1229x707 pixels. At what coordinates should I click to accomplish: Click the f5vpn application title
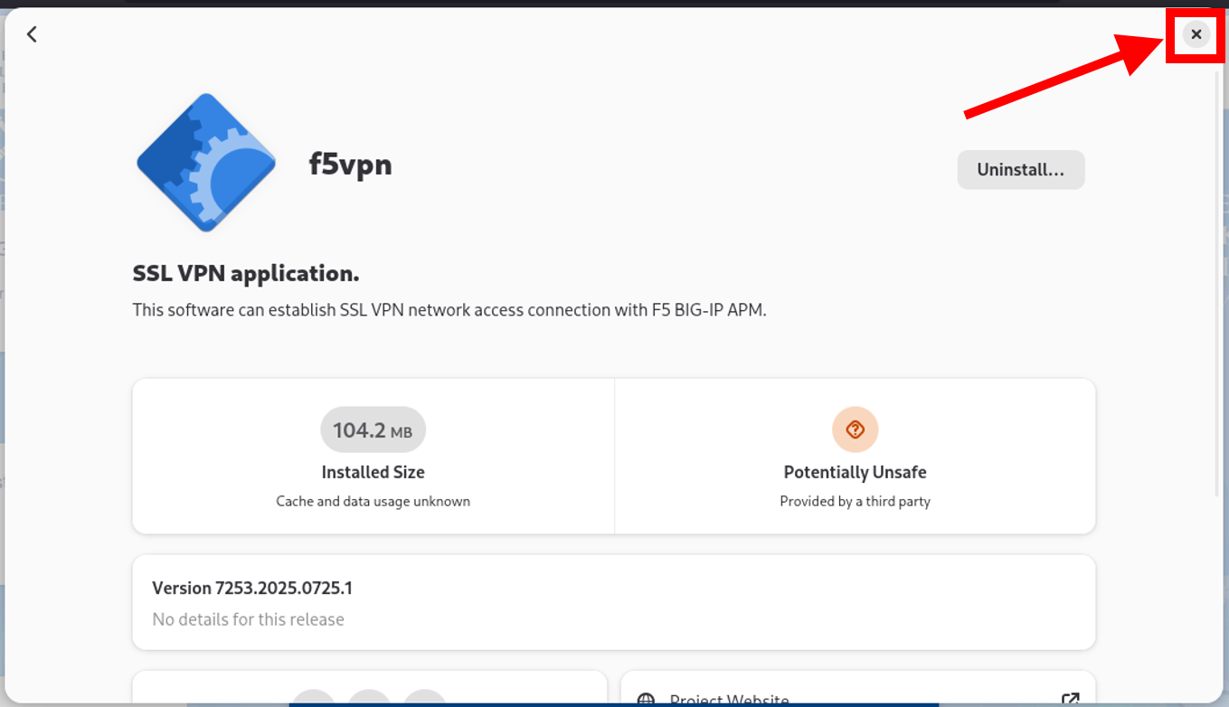coord(350,165)
